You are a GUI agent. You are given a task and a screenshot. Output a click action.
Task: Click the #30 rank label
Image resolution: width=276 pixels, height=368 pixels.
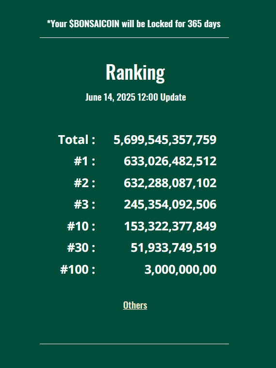(81, 248)
